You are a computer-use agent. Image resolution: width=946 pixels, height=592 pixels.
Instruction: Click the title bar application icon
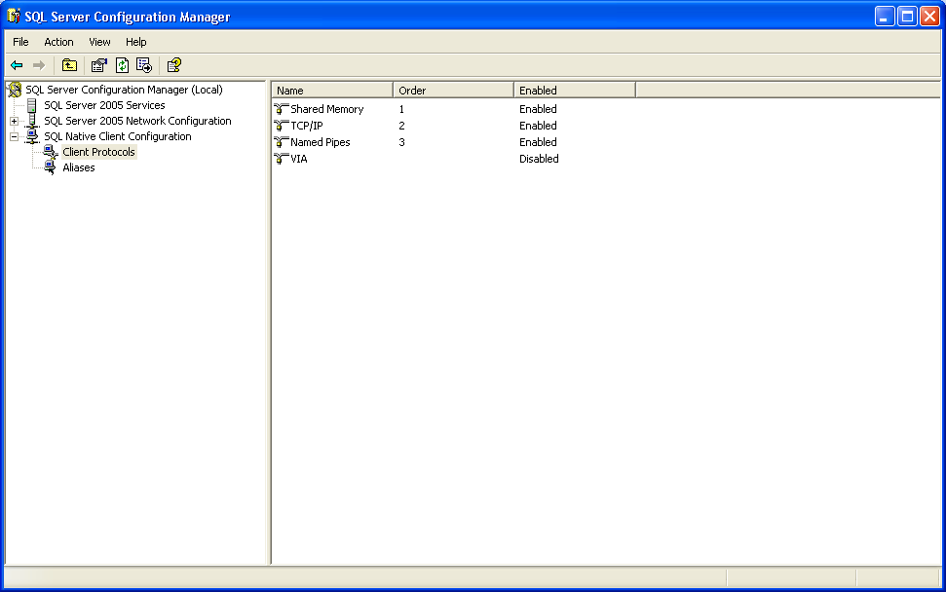pyautogui.click(x=14, y=17)
